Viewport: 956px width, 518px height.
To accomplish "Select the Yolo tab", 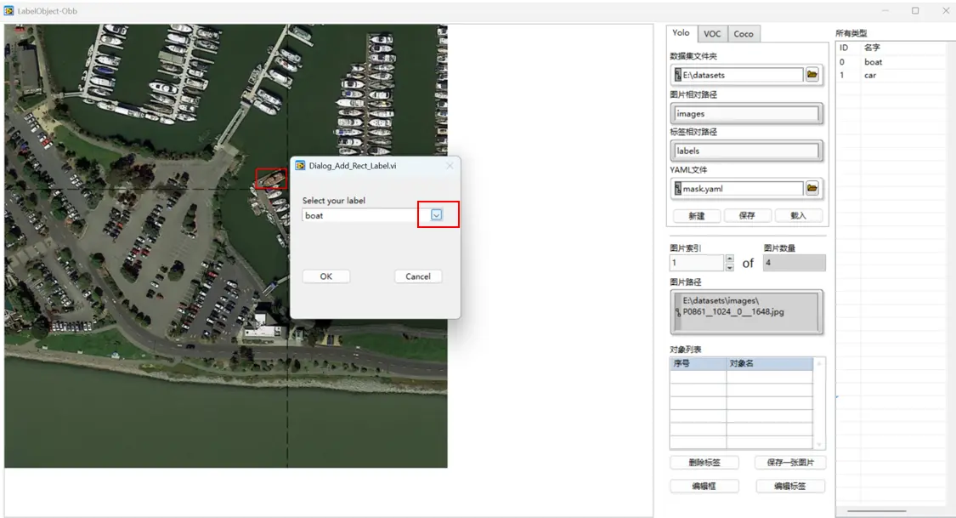I will coord(682,33).
